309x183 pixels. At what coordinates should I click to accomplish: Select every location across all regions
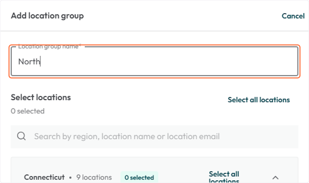(x=259, y=100)
